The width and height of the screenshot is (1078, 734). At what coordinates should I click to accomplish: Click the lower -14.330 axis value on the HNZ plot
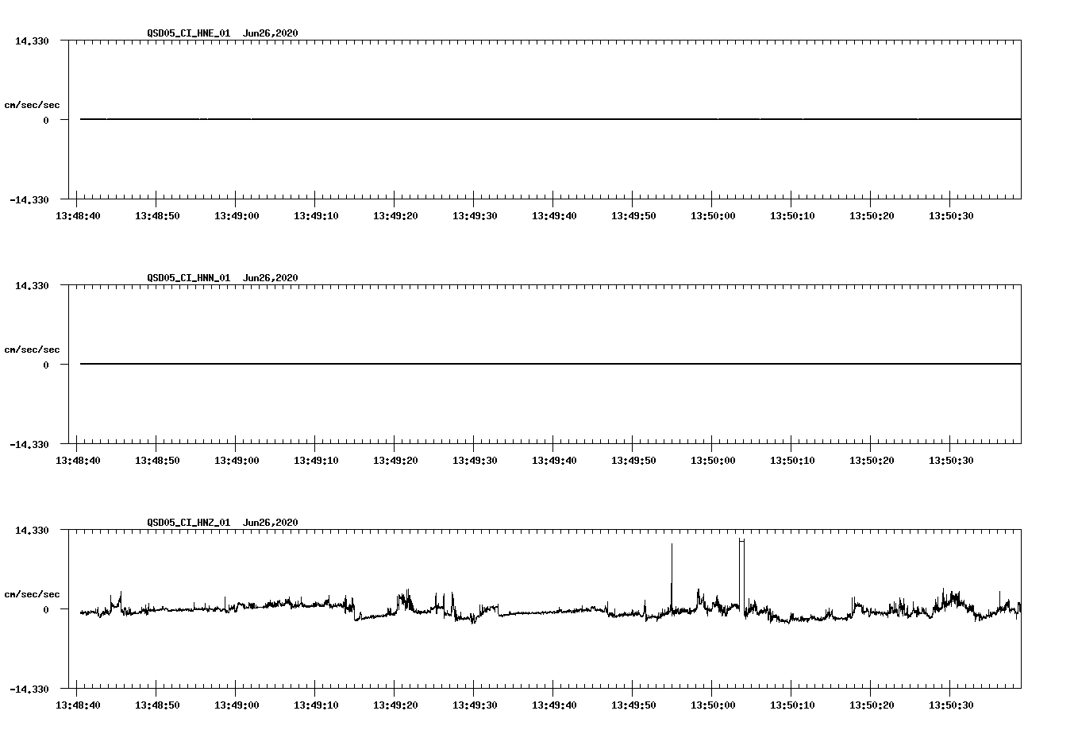coord(29,690)
